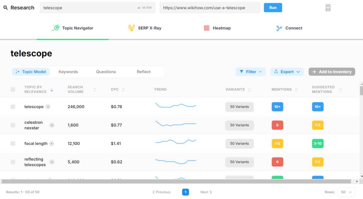Switch to the SERP X-Ray tab

(x=145, y=28)
